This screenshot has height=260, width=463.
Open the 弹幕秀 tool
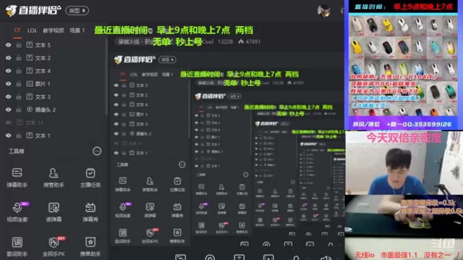point(90,212)
